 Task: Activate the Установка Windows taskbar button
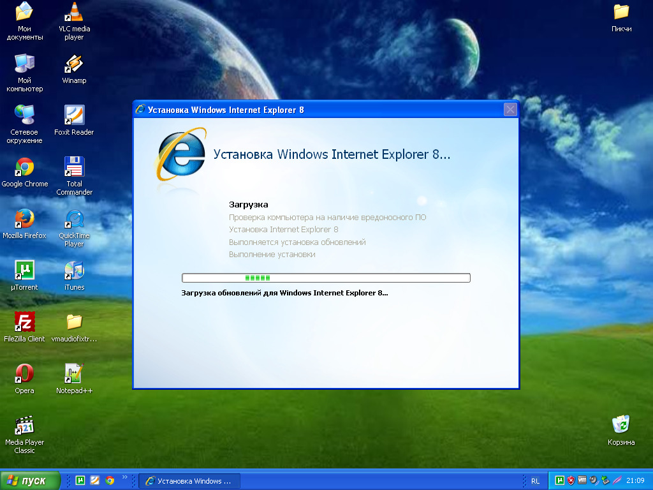click(189, 481)
